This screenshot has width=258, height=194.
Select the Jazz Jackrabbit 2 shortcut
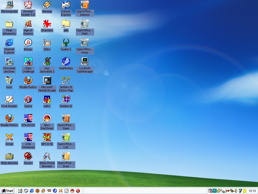(x=47, y=65)
